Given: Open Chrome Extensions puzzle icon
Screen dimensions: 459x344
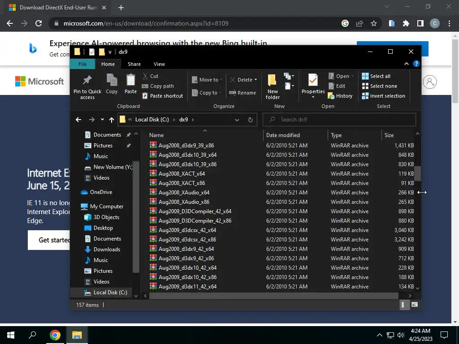Looking at the screenshot, I should click(406, 23).
